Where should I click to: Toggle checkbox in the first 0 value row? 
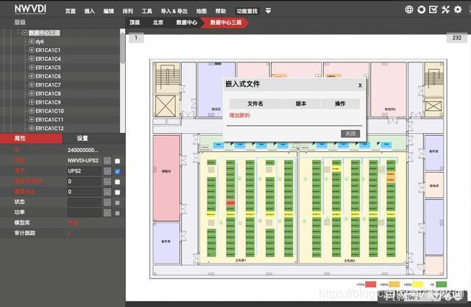pos(118,182)
